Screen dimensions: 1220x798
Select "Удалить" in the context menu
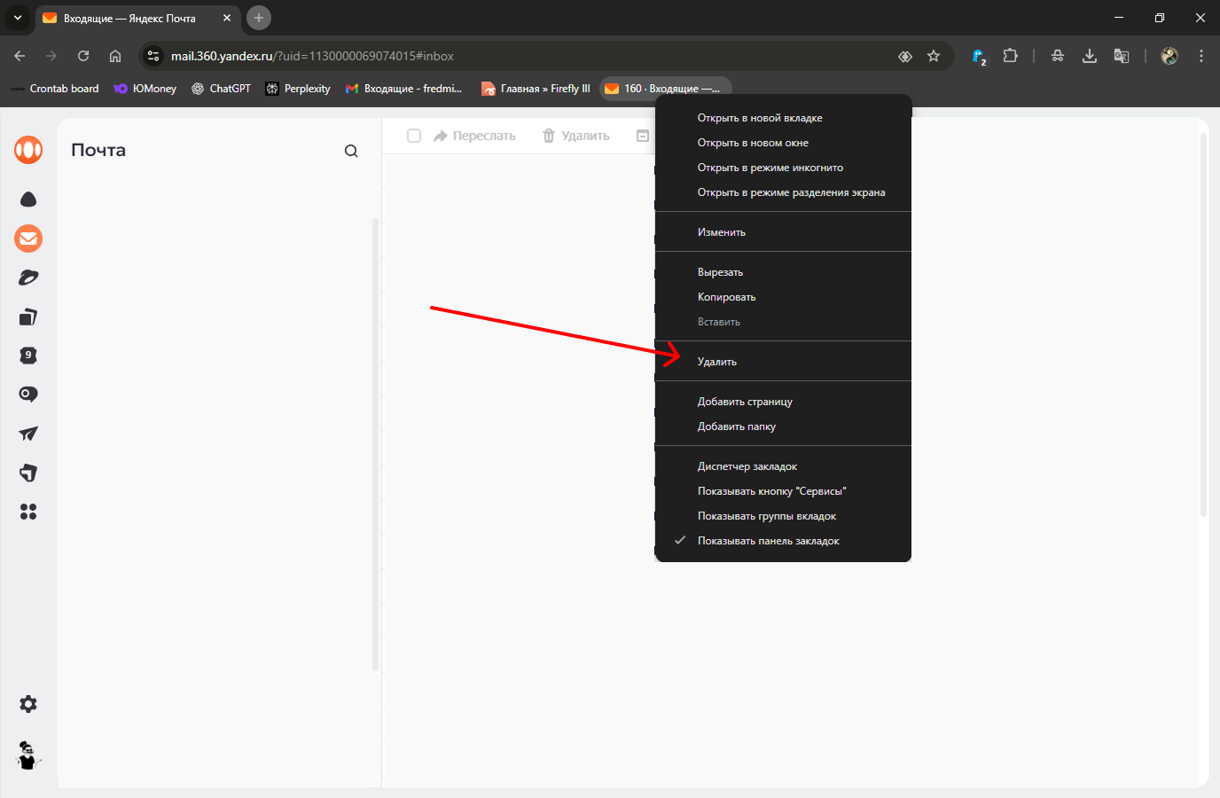(717, 362)
